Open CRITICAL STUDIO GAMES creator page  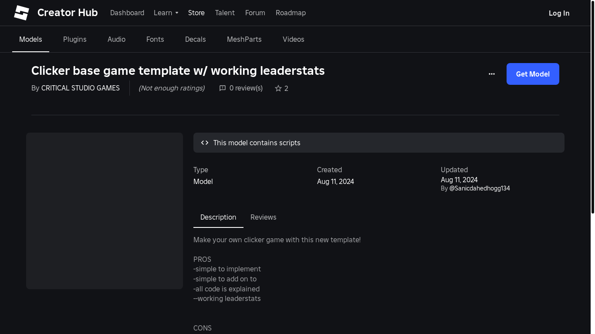point(81,88)
